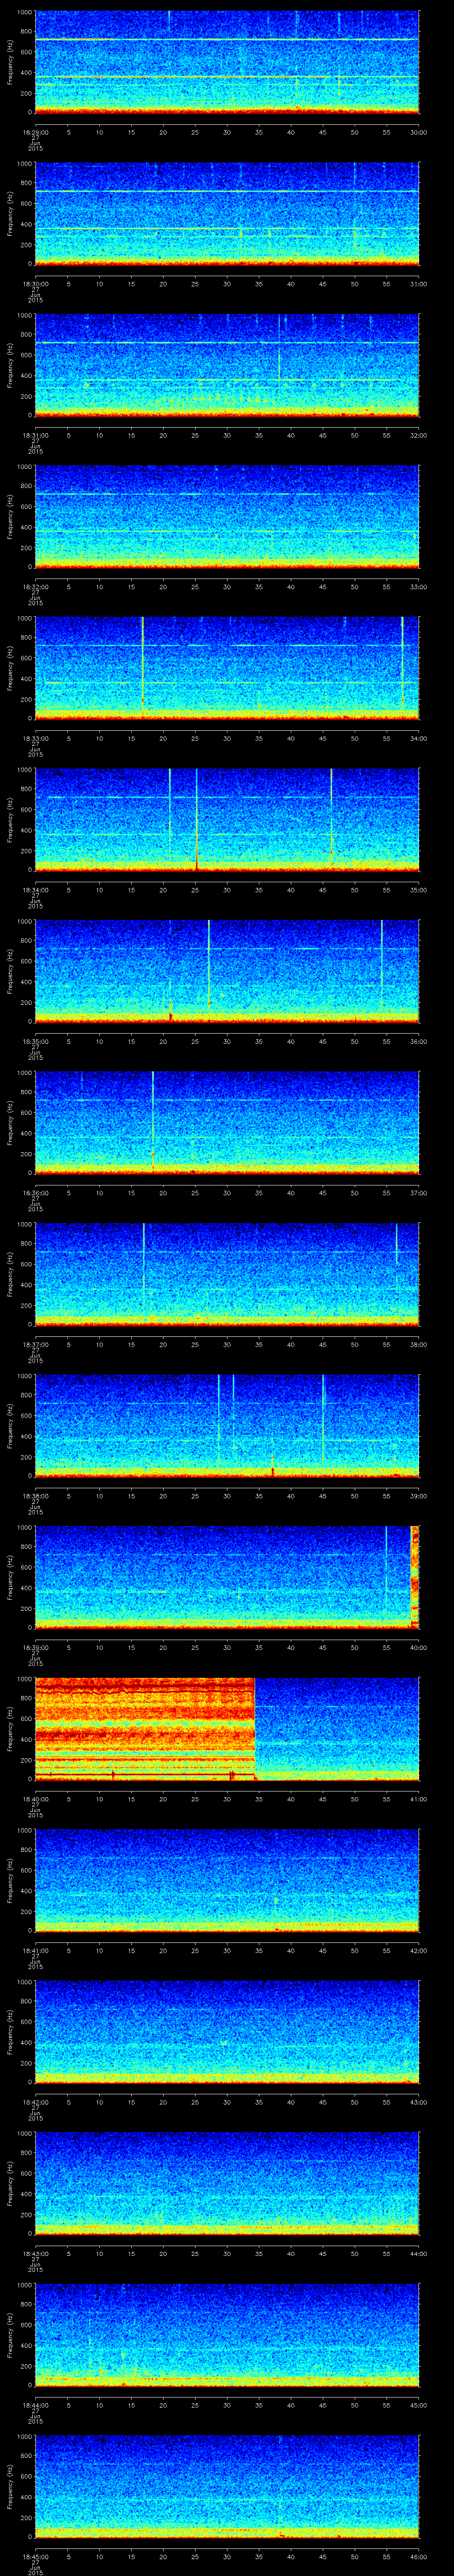
Task: Select the spectrogram panel starting at 18:42:00
Action: (x=227, y=2032)
